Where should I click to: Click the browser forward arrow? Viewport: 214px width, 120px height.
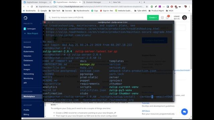pos(28,7)
